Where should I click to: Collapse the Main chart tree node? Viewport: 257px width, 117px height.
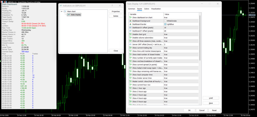click(x=61, y=12)
